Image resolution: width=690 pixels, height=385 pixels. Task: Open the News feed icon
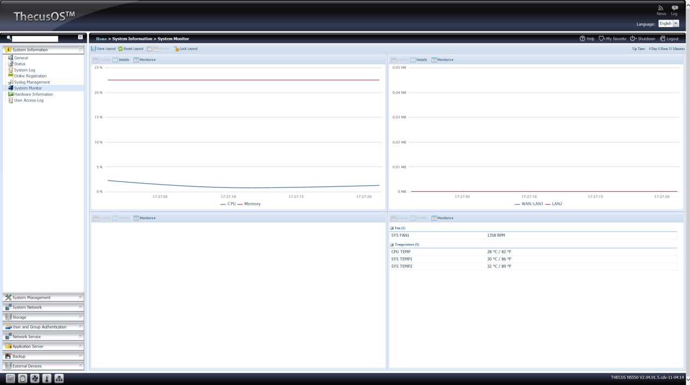[661, 10]
